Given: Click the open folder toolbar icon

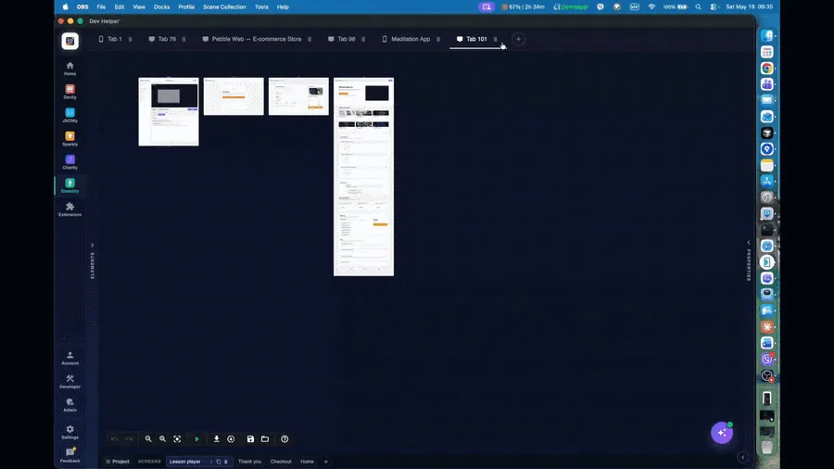Looking at the screenshot, I should click(x=265, y=439).
